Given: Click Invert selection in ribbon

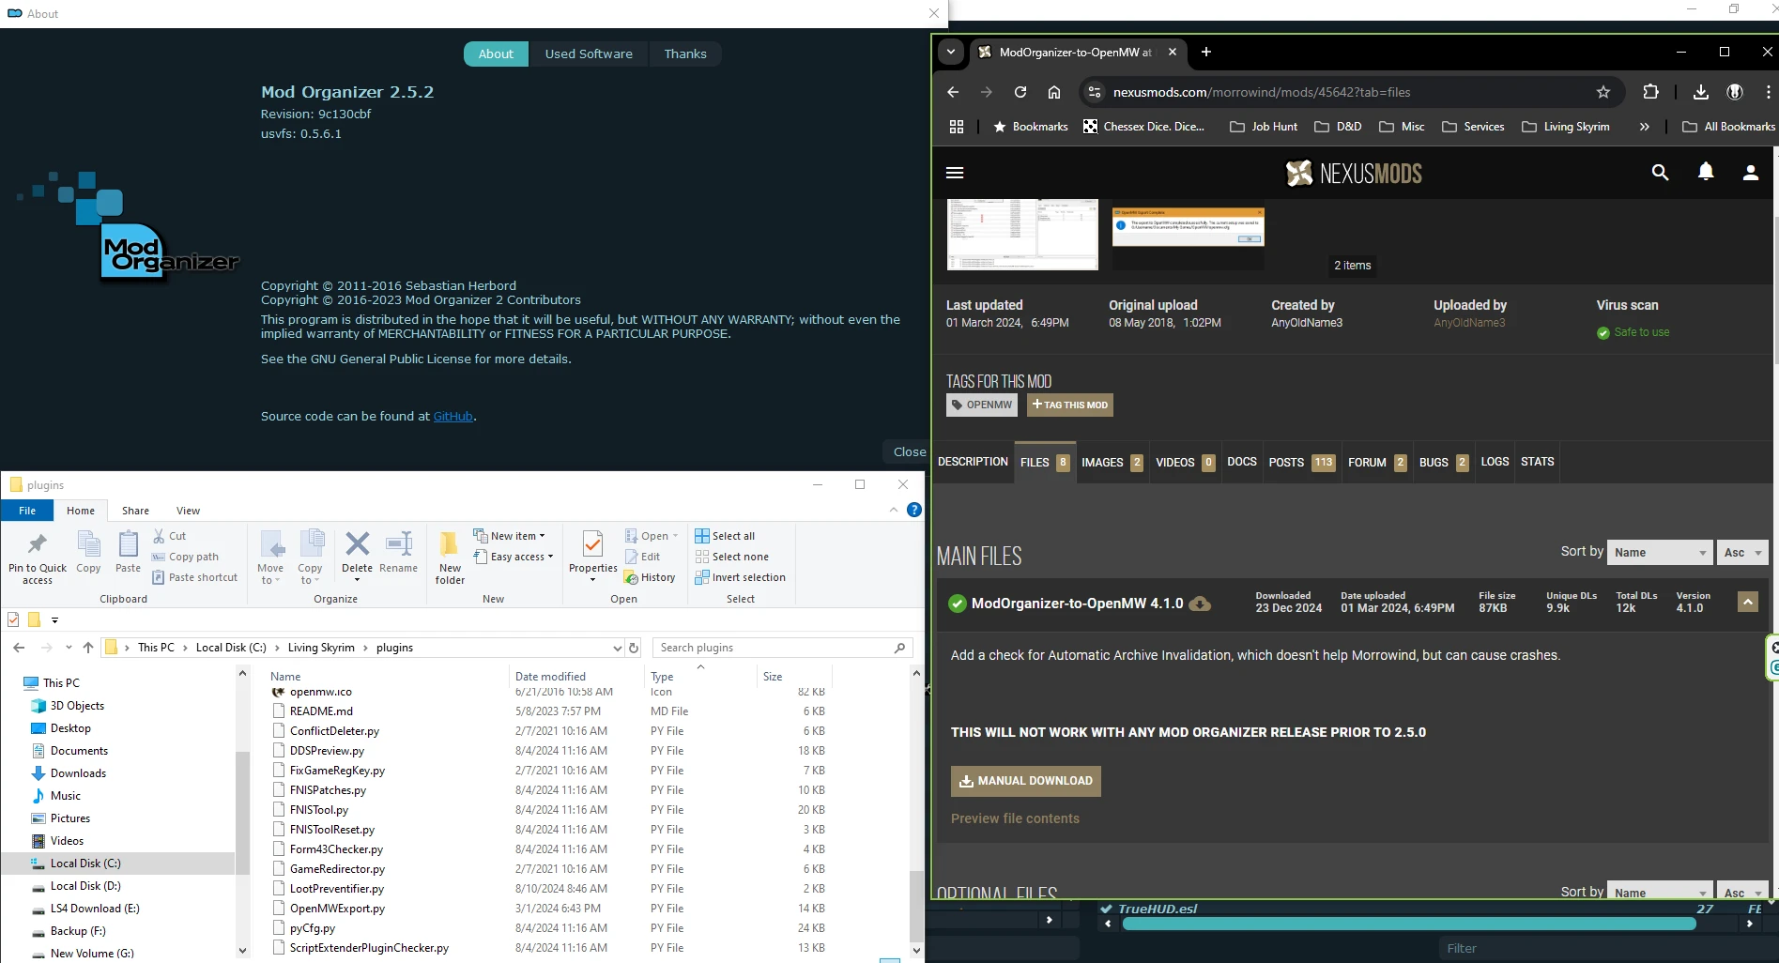Looking at the screenshot, I should click(x=740, y=577).
